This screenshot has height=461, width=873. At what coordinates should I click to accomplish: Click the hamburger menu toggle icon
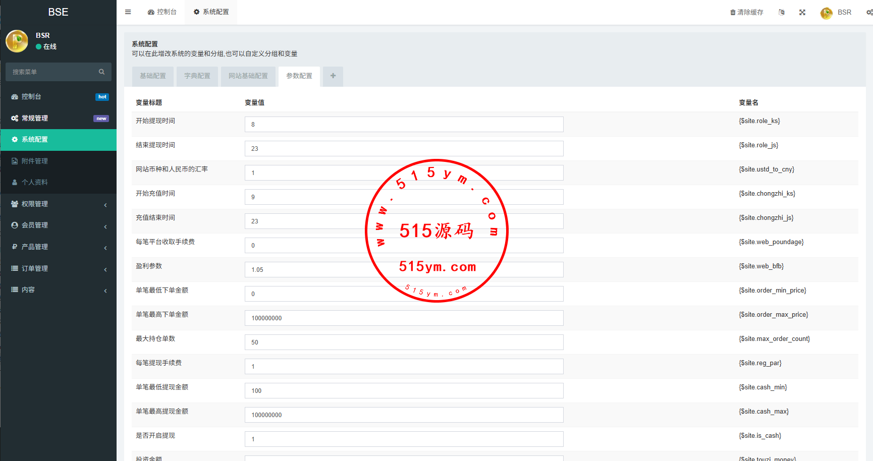[x=128, y=12]
